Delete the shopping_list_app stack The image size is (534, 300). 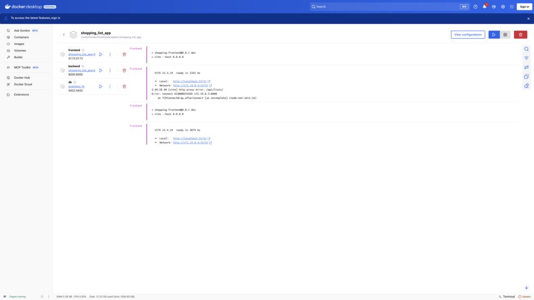point(520,35)
